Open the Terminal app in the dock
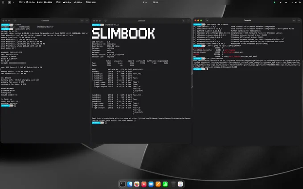This screenshot has height=189, width=303. click(123, 184)
